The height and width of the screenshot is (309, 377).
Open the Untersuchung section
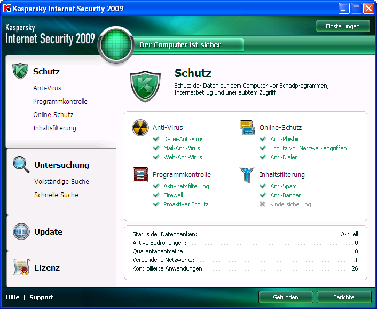(x=61, y=165)
